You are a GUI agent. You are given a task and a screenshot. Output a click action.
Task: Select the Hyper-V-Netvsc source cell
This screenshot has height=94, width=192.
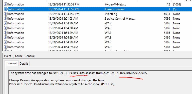(115, 4)
